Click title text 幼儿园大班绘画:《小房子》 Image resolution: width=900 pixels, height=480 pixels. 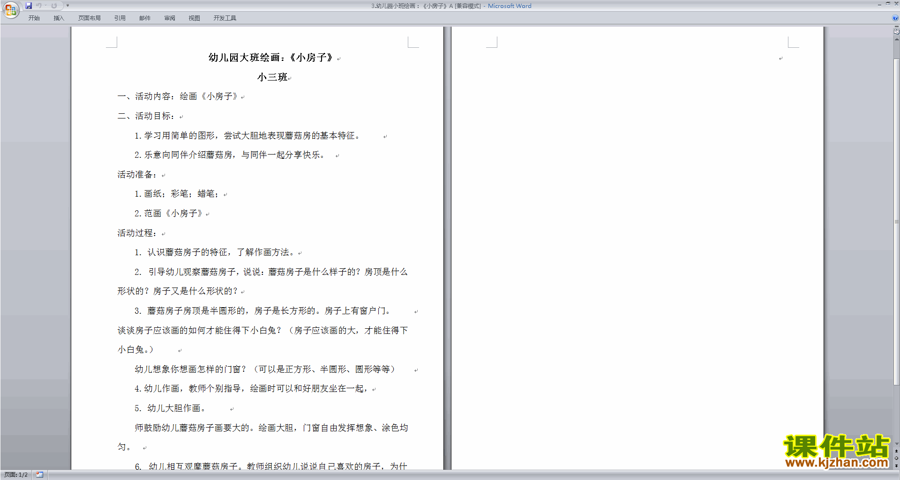pyautogui.click(x=270, y=58)
